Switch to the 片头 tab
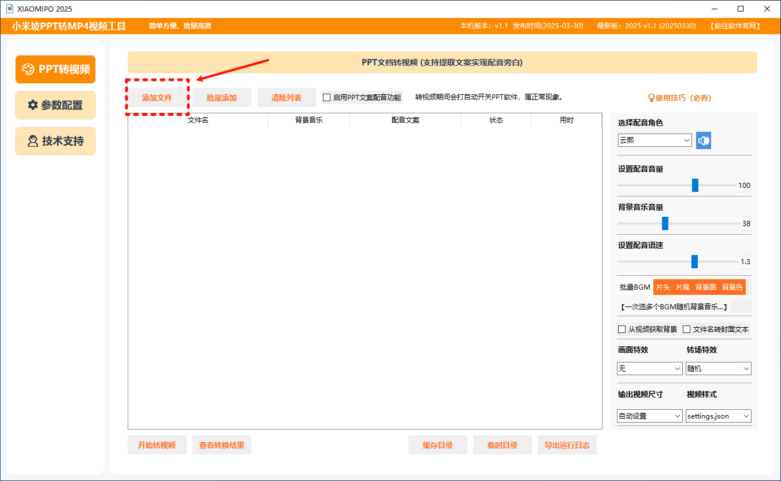 663,287
